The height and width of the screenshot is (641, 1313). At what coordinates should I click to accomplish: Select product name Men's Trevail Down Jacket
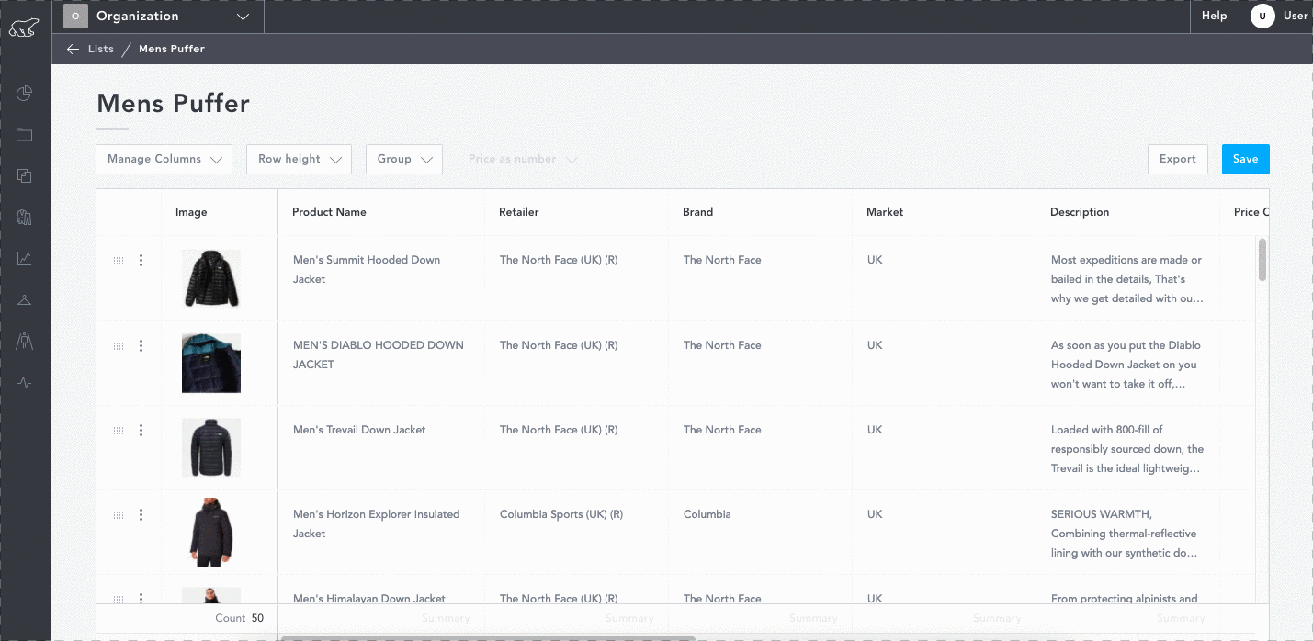359,430
